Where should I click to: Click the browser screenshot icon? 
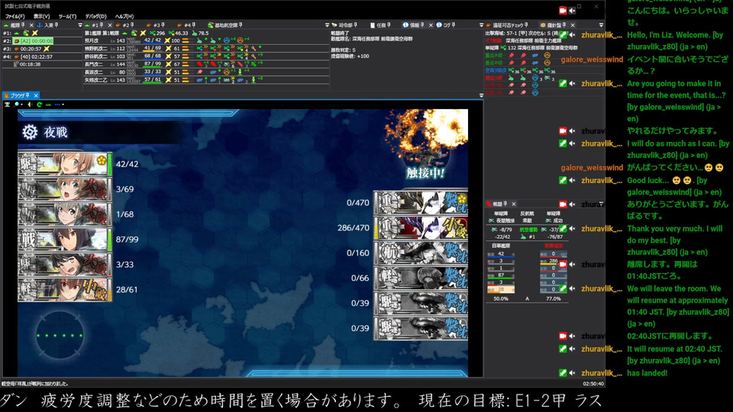pyautogui.click(x=8, y=105)
